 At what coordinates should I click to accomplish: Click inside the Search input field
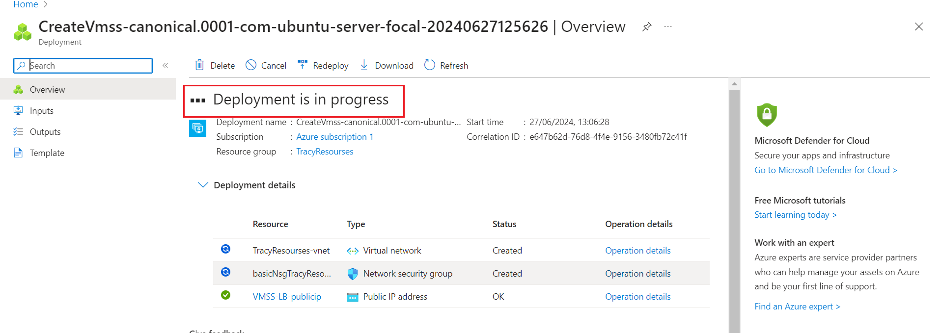pyautogui.click(x=88, y=66)
